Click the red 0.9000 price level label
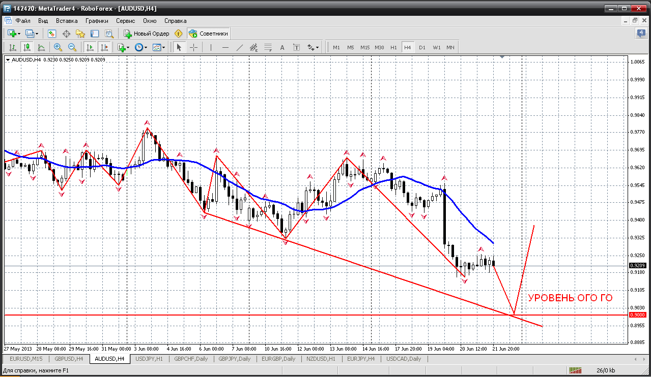 637,315
